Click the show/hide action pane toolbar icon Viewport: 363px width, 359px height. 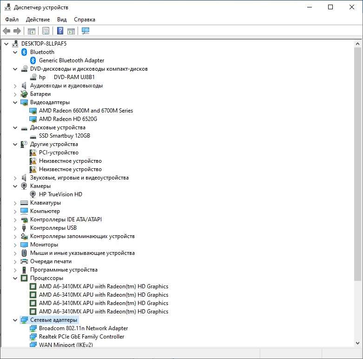pyautogui.click(x=71, y=31)
